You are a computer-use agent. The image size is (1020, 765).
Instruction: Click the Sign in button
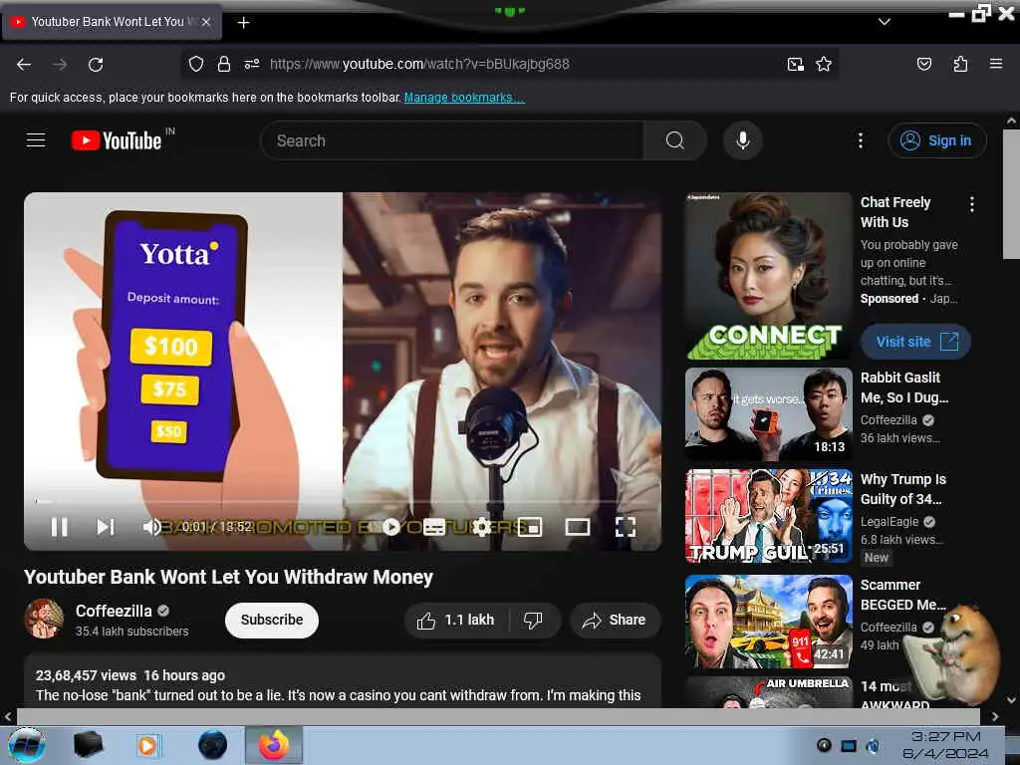point(936,140)
